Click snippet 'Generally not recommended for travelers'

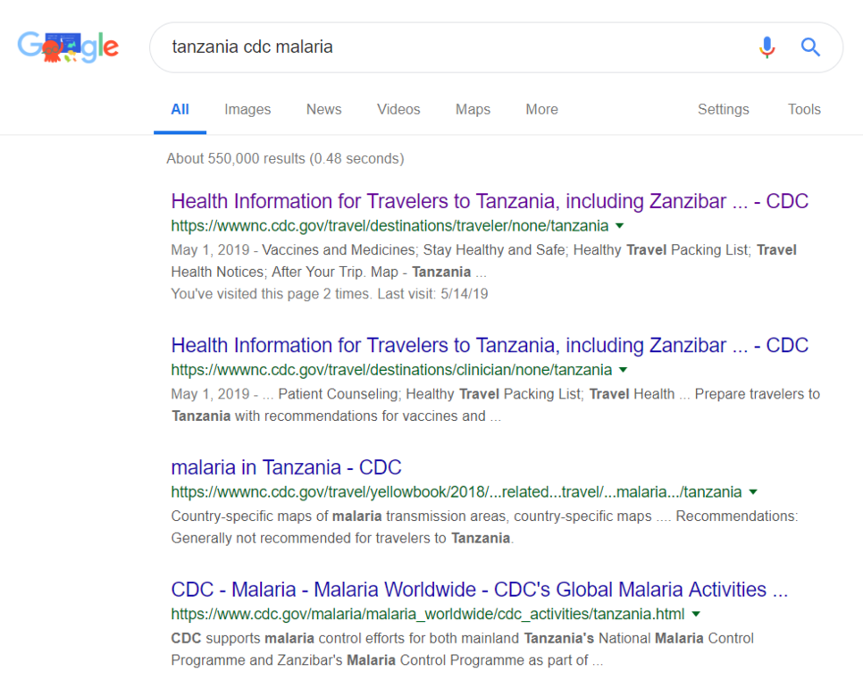(x=342, y=538)
